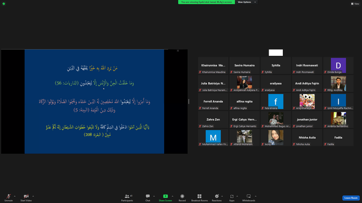
Task: Click fela elviana's blue f avatar
Action: pyautogui.click(x=275, y=101)
